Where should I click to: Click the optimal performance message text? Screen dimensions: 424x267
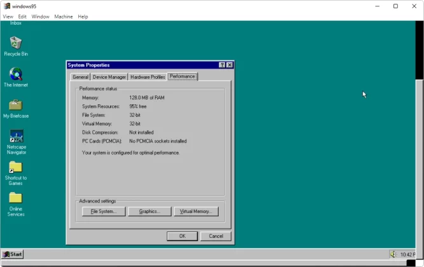pos(130,153)
